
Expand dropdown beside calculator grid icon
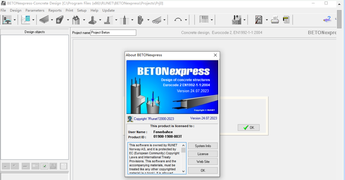(33, 20)
